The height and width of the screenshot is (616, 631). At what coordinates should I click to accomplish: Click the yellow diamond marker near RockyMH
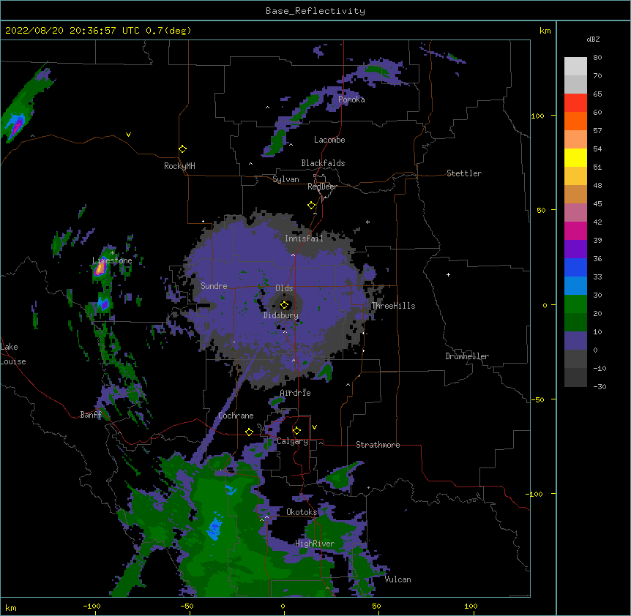183,149
